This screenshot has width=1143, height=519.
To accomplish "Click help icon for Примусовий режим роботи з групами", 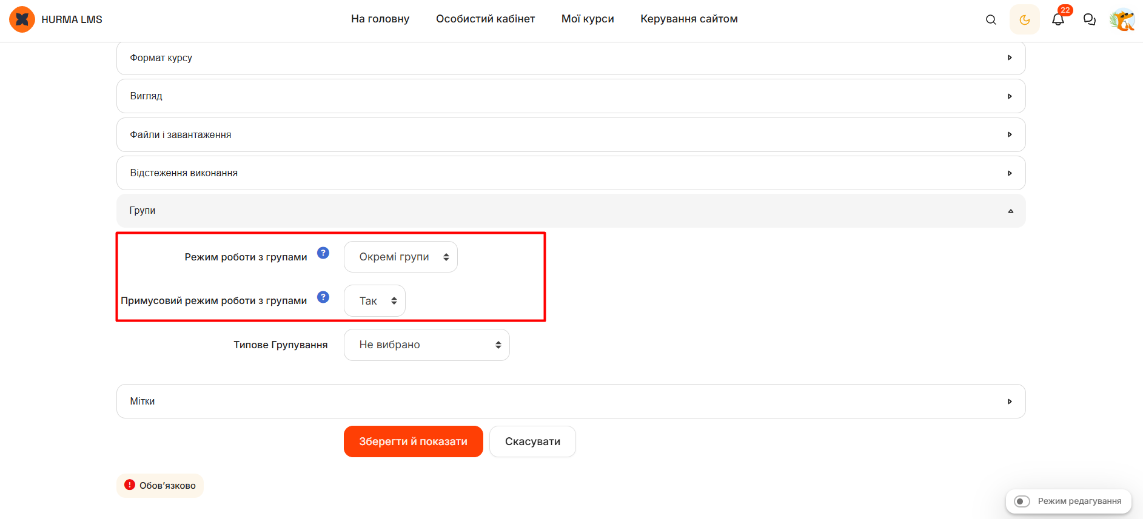I will click(323, 297).
